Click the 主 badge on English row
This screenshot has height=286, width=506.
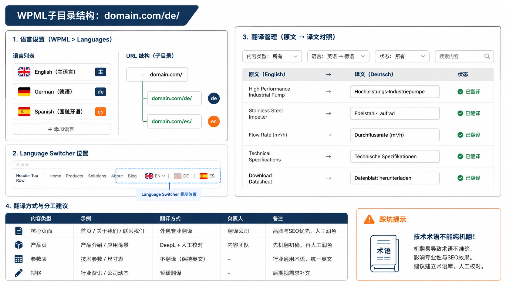pos(100,72)
